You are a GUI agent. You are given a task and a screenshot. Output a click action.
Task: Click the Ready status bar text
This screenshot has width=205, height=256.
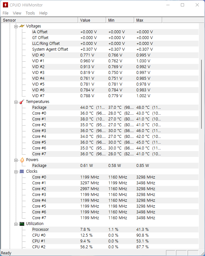coord(6,253)
